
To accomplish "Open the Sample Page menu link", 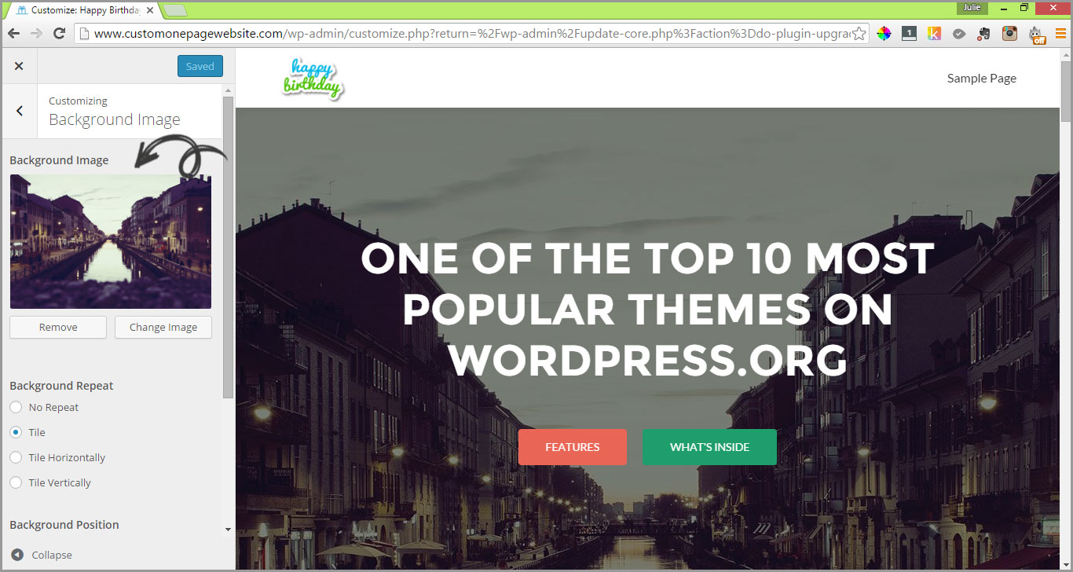I will (x=982, y=78).
